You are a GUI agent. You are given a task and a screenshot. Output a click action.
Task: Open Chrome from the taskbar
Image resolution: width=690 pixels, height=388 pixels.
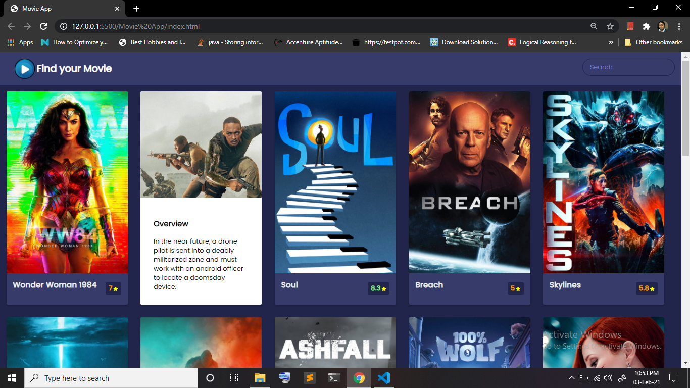coord(358,377)
